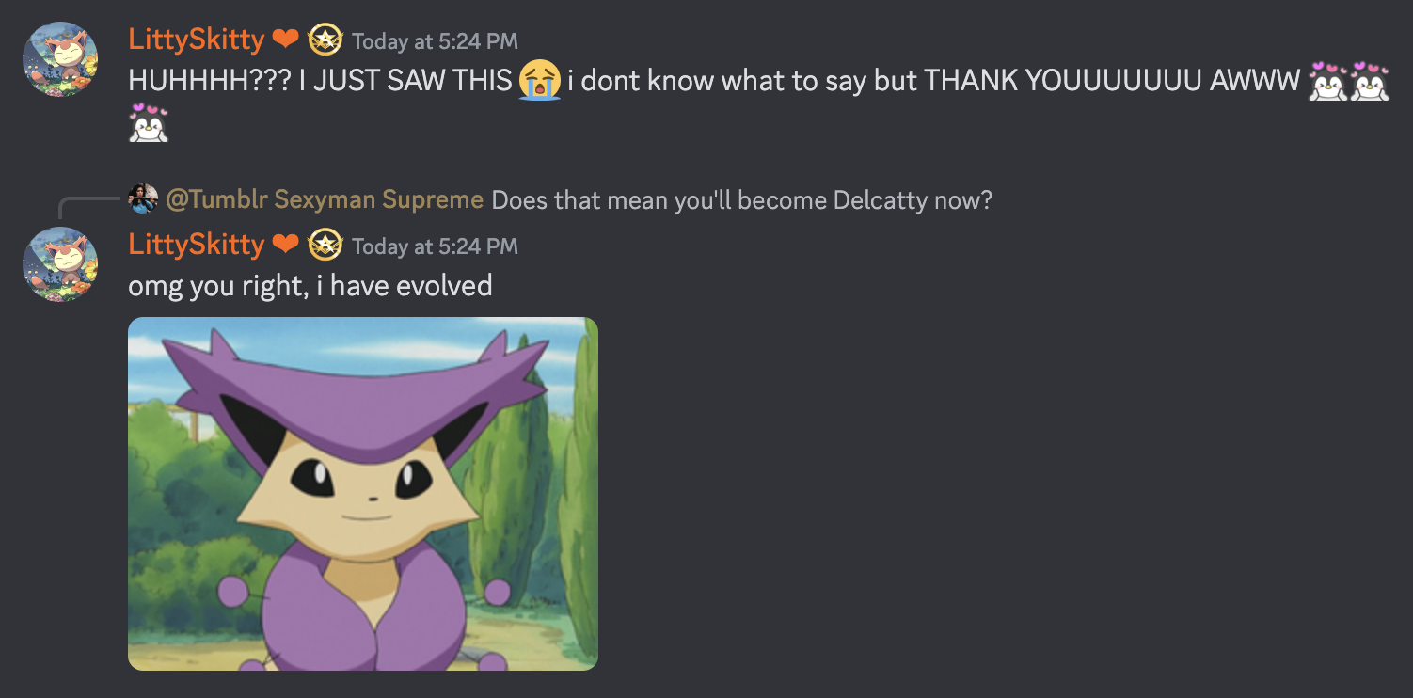Open LittySkitty's avatar on first message
The height and width of the screenshot is (698, 1413).
tap(60, 59)
